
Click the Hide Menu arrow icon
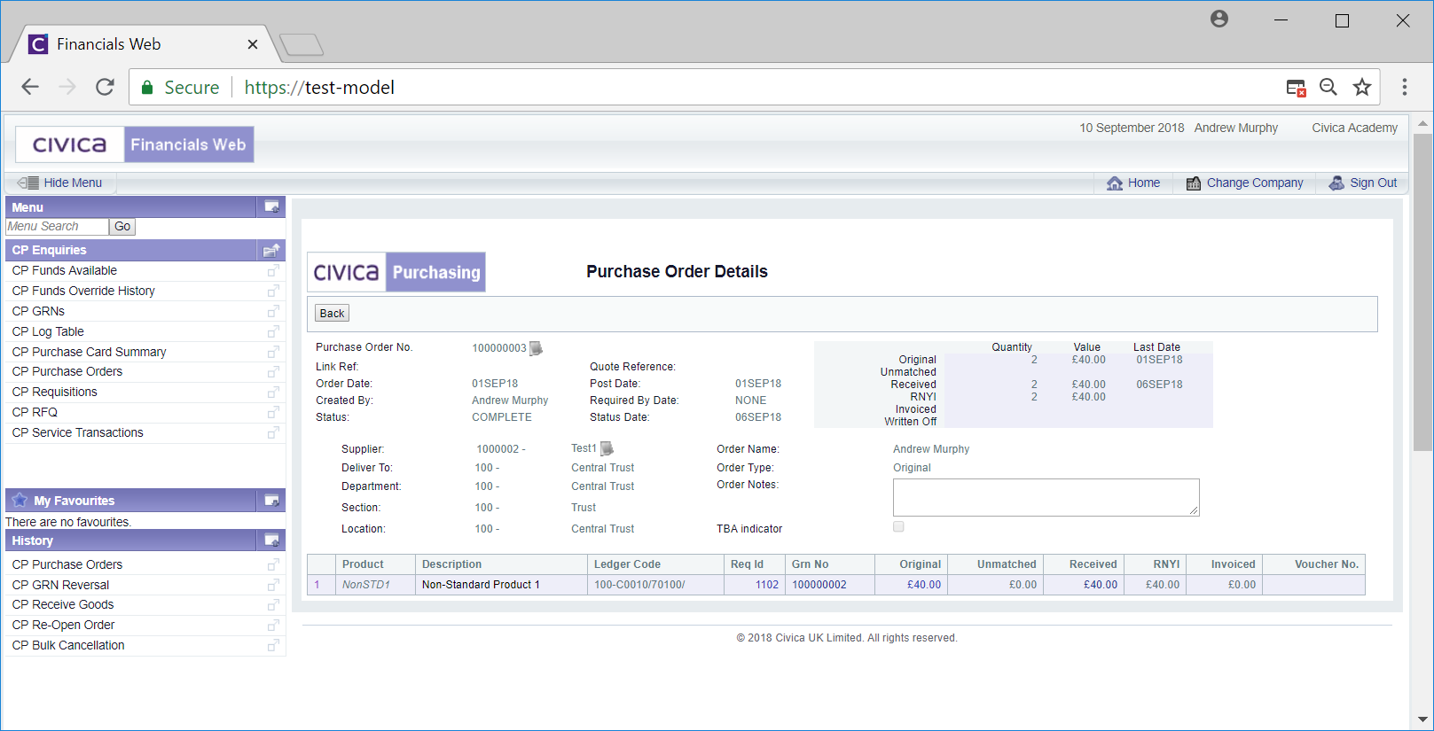[27, 183]
